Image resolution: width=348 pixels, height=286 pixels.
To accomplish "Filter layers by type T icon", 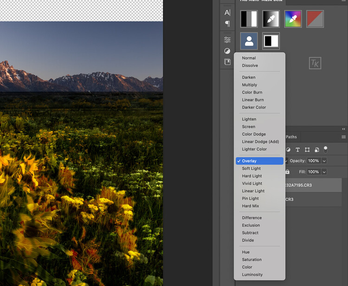I will (297, 150).
